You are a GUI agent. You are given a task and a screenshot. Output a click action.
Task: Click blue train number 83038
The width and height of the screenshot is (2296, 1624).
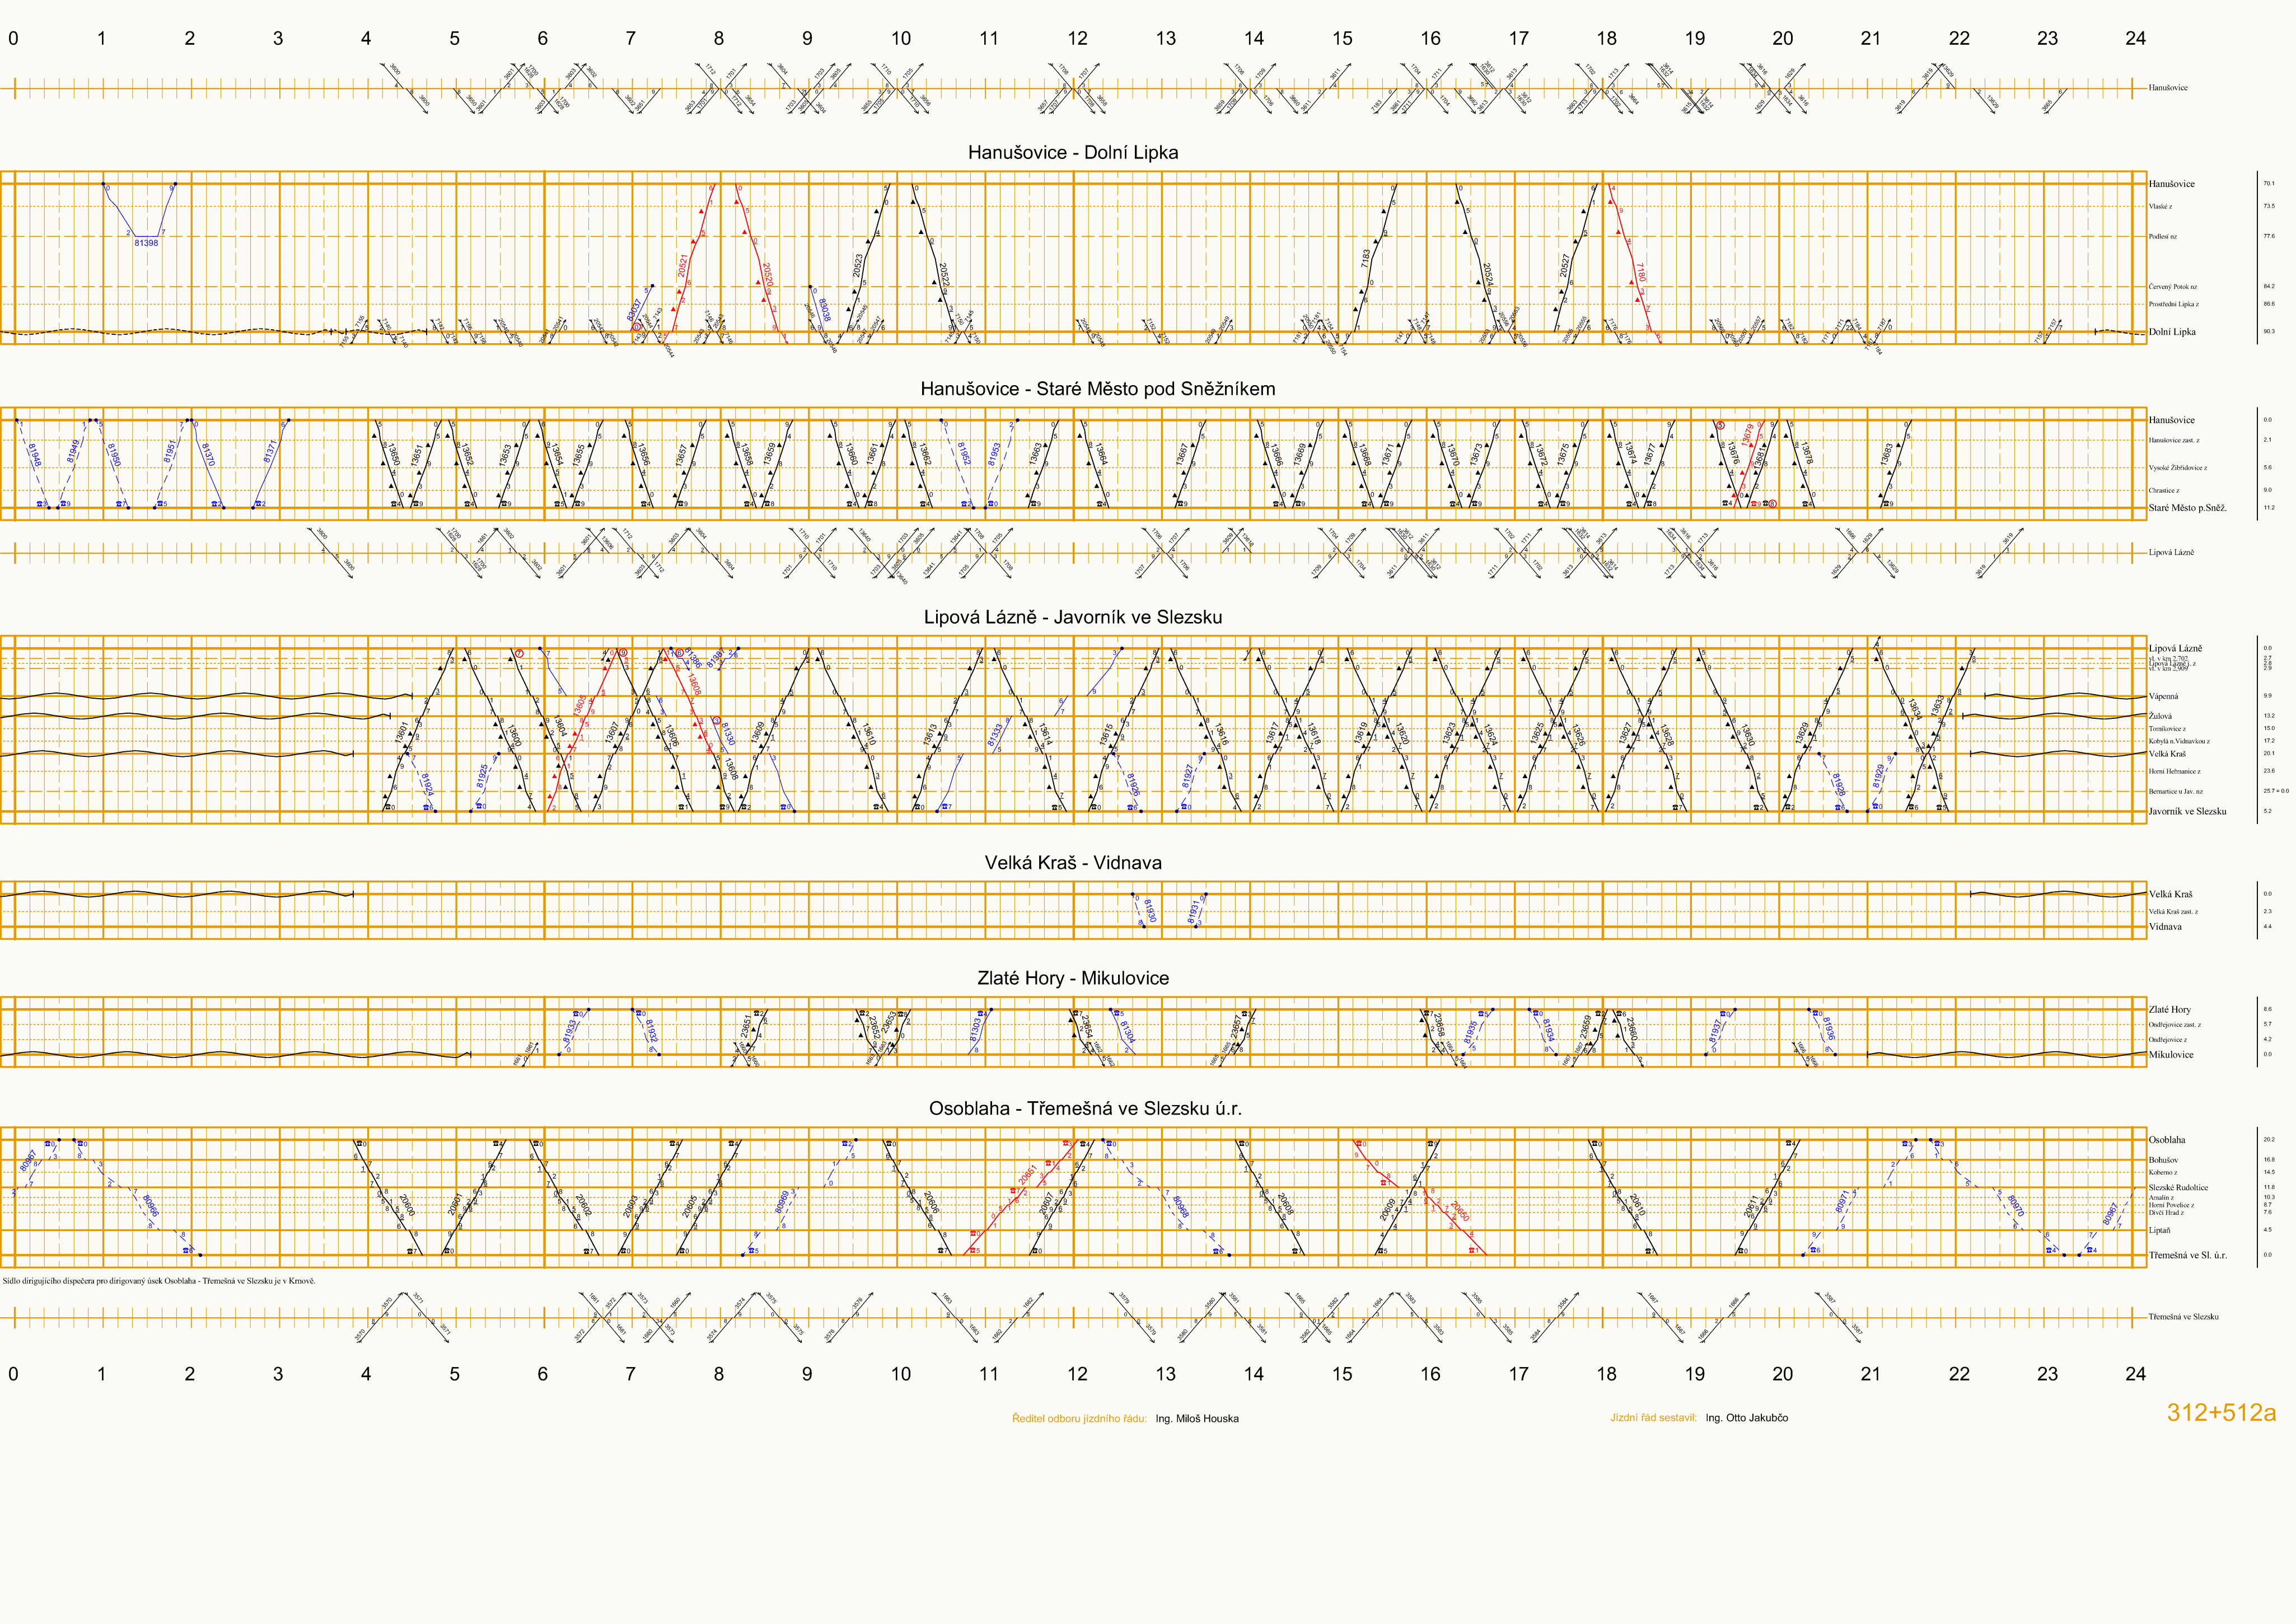pos(824,309)
